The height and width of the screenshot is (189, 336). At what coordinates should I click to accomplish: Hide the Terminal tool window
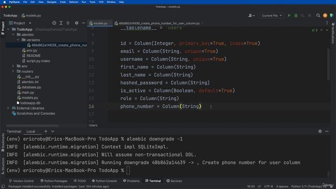[x=327, y=131]
